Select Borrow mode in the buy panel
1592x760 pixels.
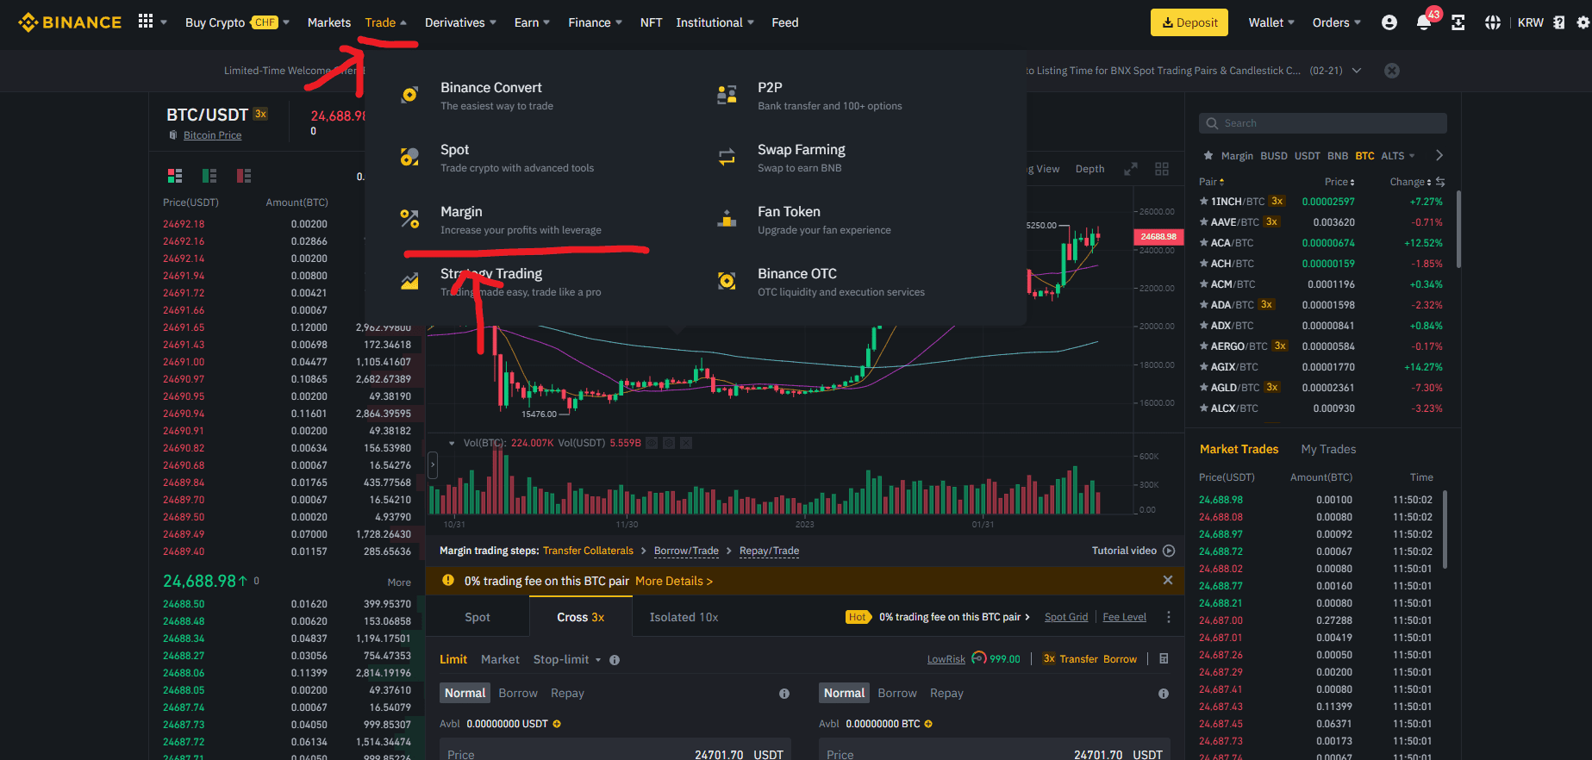tap(517, 693)
